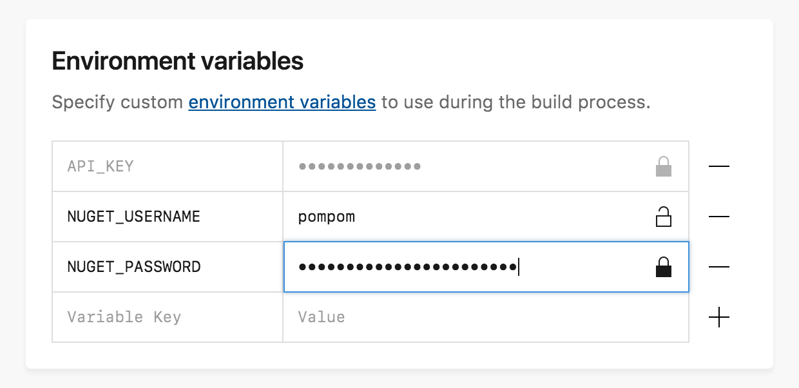The image size is (799, 388).
Task: Remove the API_KEY variable with minus icon
Action: [718, 167]
